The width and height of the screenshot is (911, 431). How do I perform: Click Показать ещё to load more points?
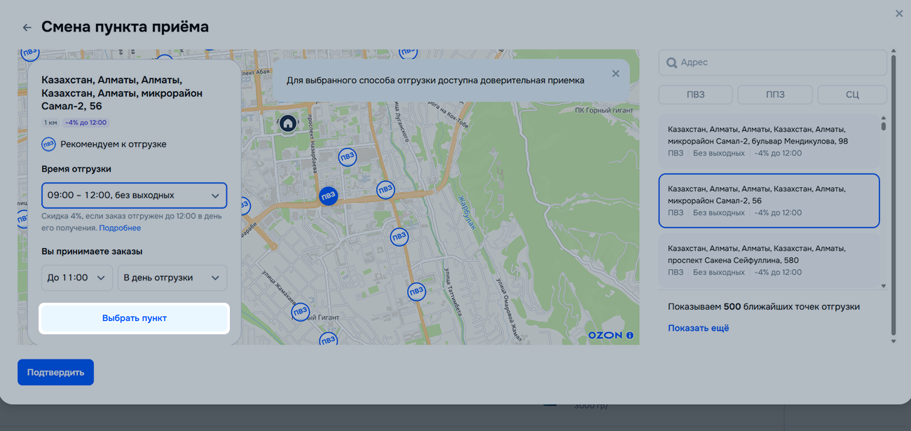[698, 328]
